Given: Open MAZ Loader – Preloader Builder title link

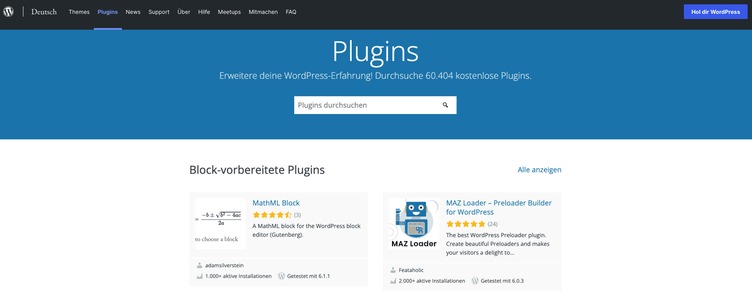Looking at the screenshot, I should pos(499,208).
